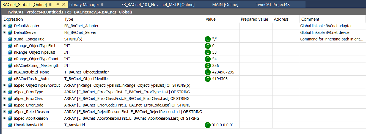Click the prepared value cell for tInvalidAmsNetId

256,125
